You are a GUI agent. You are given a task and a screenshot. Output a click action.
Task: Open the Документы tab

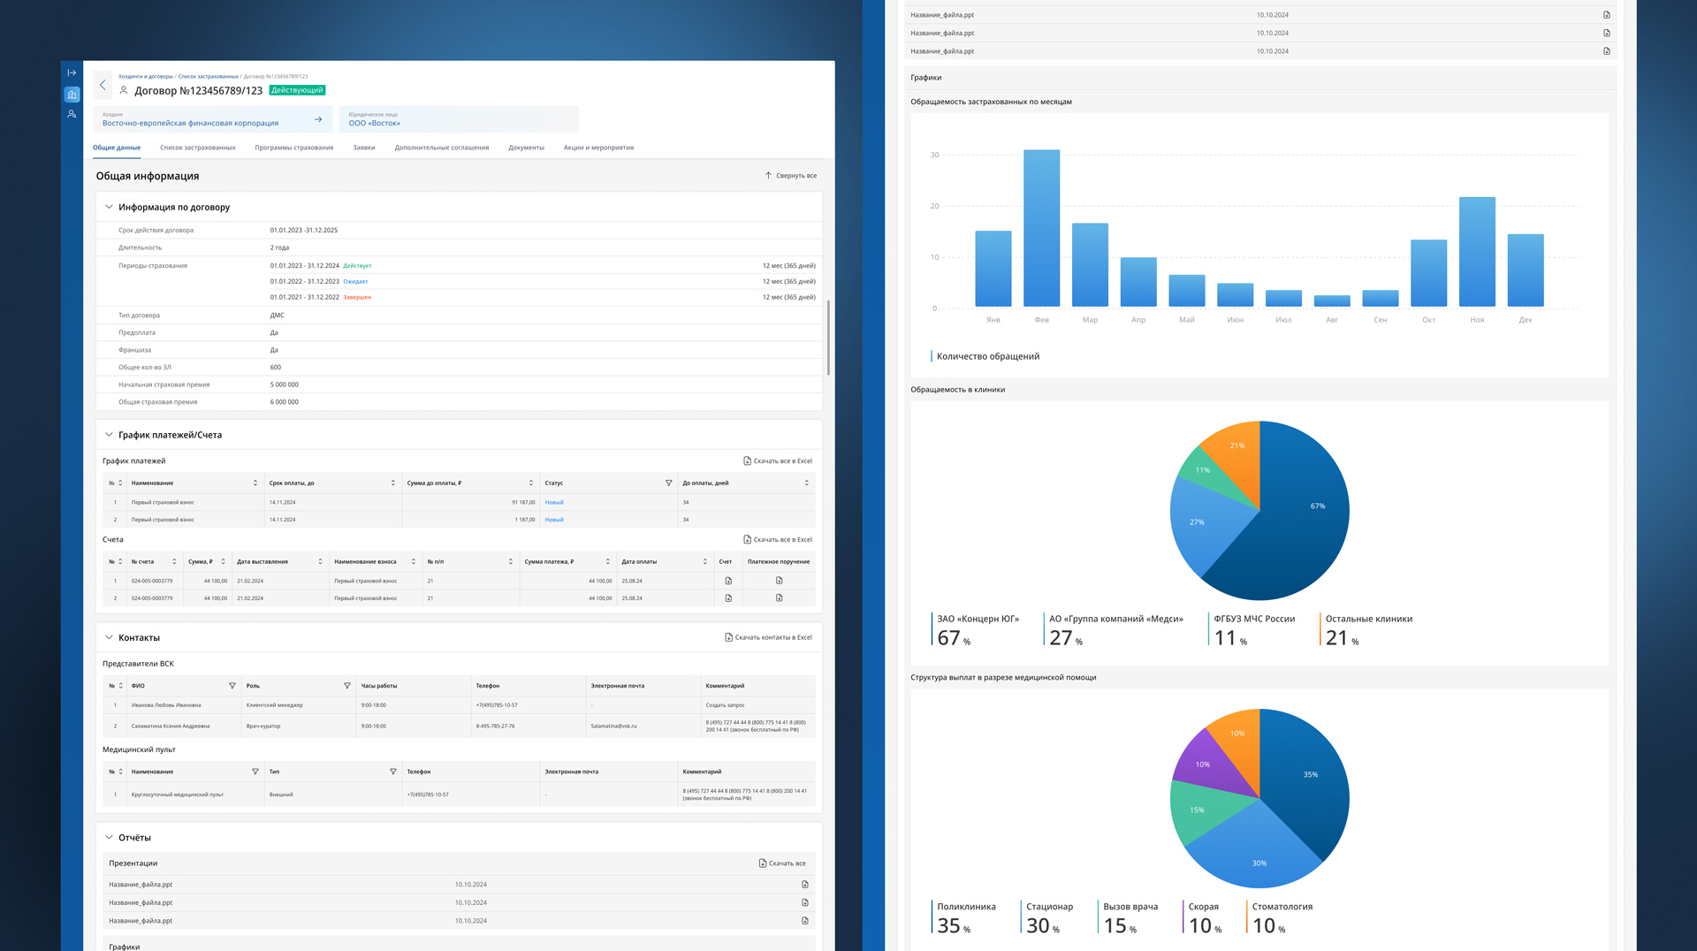[526, 148]
